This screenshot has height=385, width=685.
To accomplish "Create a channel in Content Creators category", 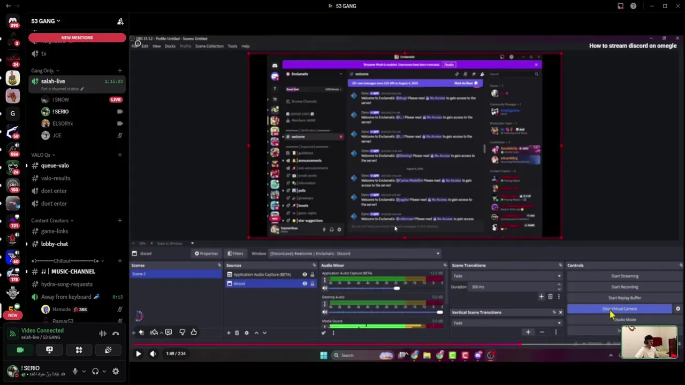I will point(120,220).
